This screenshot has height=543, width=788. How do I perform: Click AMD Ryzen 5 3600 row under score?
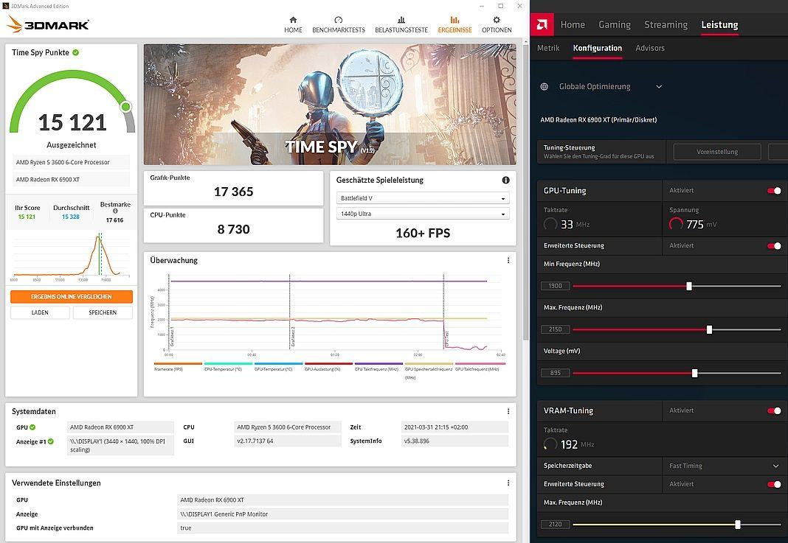click(71, 162)
